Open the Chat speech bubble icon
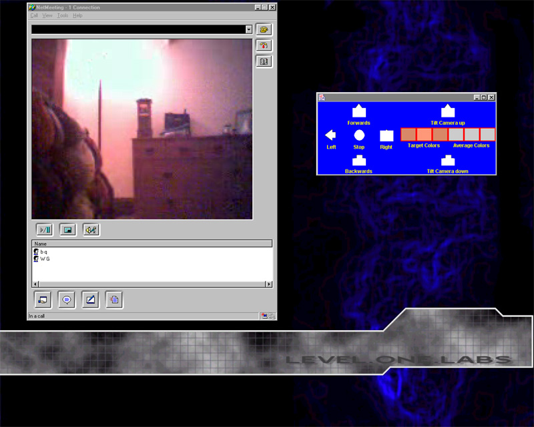This screenshot has width=534, height=427. pos(67,300)
